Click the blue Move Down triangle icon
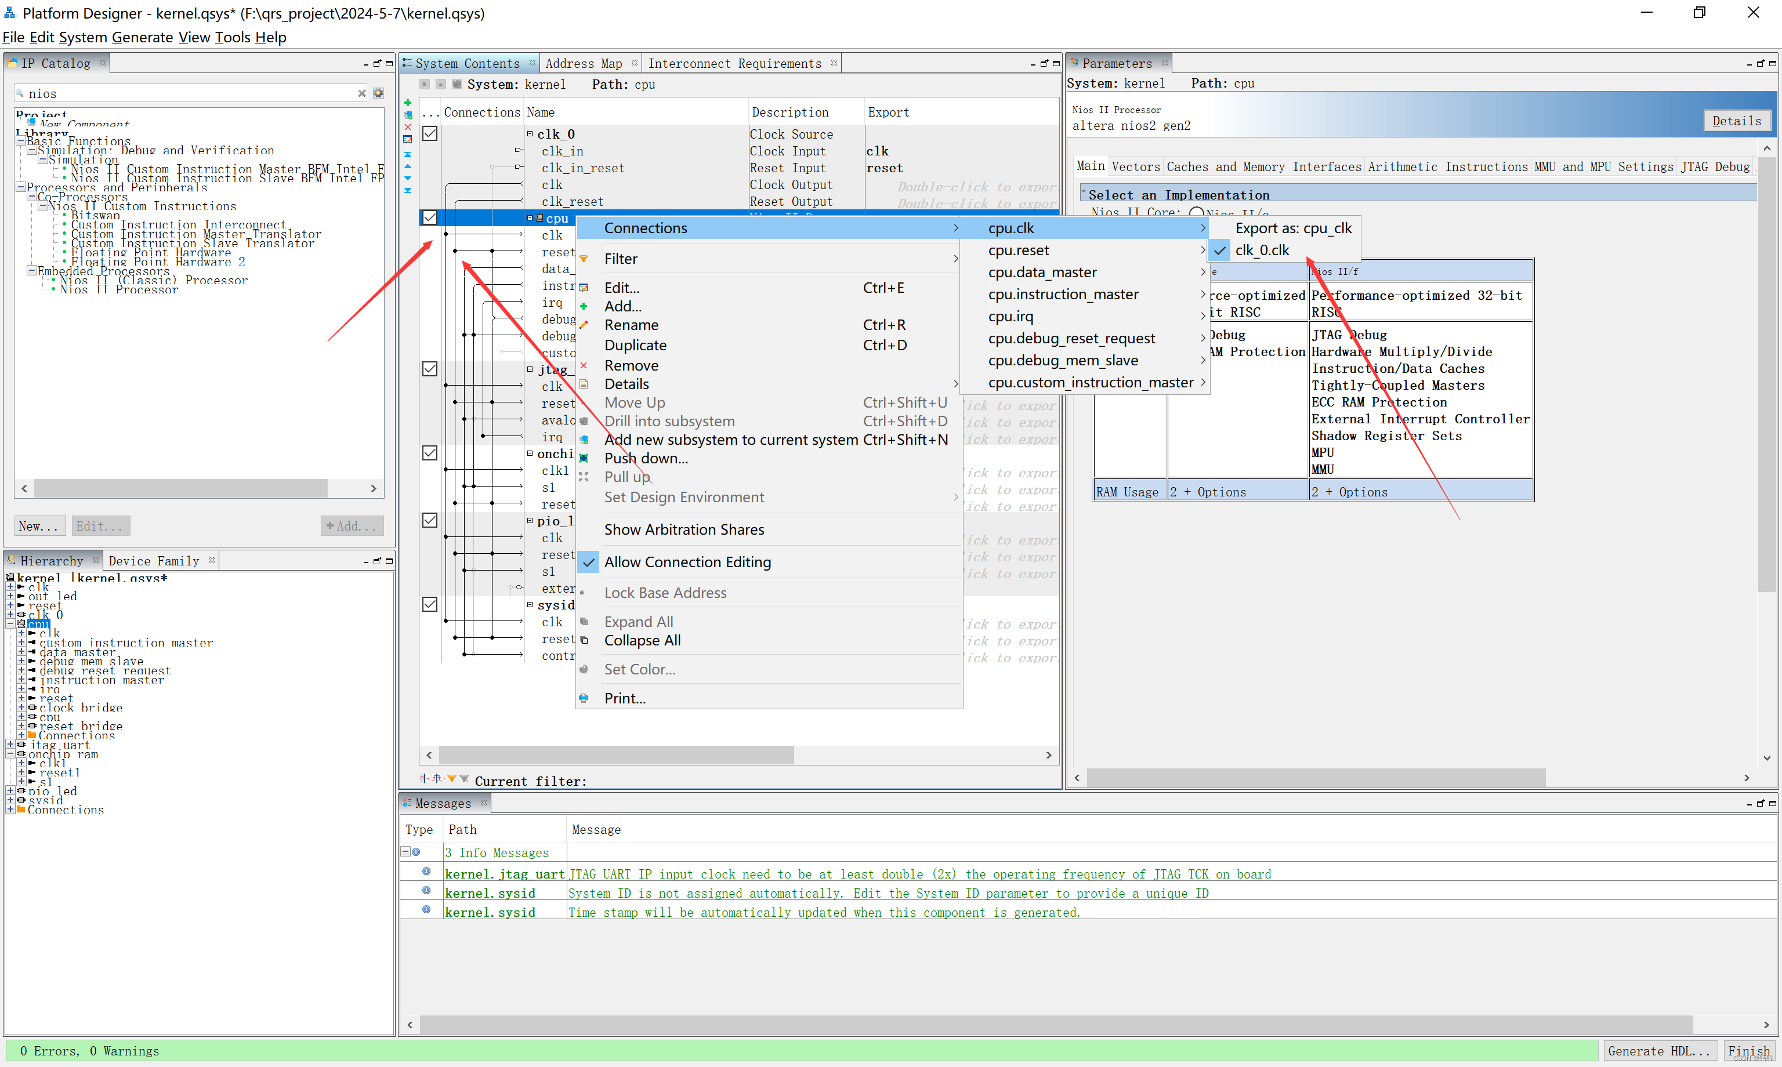 tap(408, 178)
